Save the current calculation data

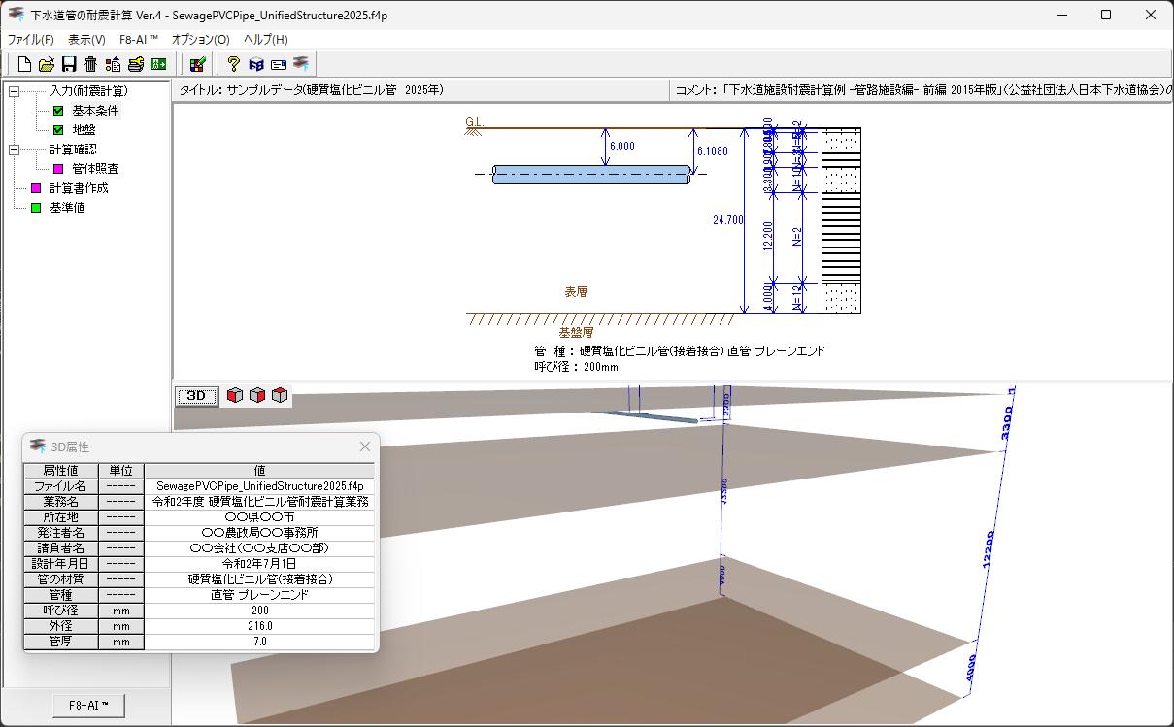[68, 63]
